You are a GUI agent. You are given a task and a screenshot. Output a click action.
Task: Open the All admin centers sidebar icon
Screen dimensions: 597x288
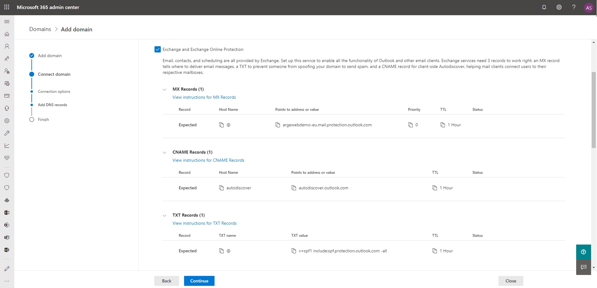pyautogui.click(x=7, y=250)
